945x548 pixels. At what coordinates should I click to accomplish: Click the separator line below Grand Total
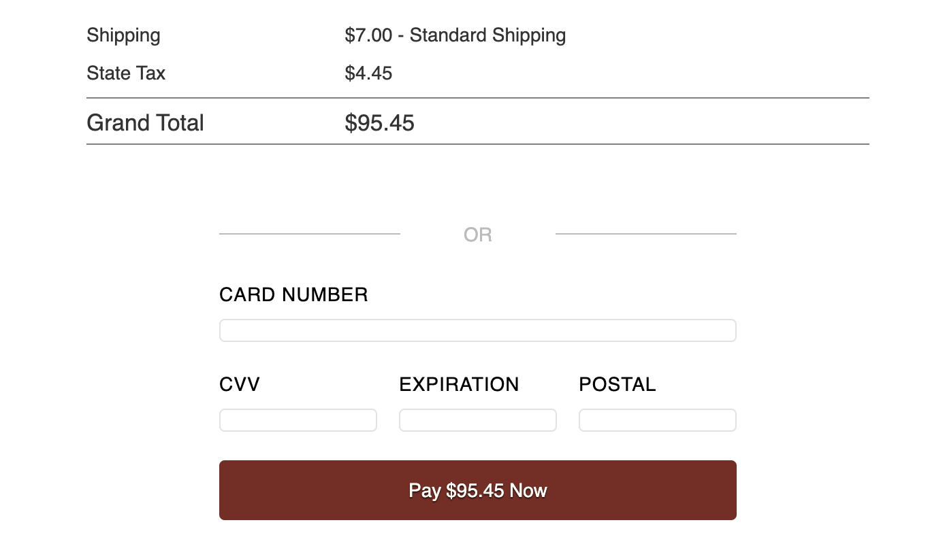point(477,144)
